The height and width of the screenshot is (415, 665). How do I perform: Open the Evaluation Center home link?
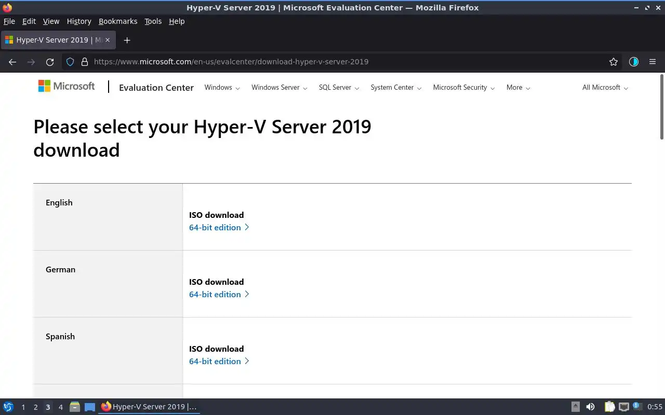pyautogui.click(x=156, y=88)
